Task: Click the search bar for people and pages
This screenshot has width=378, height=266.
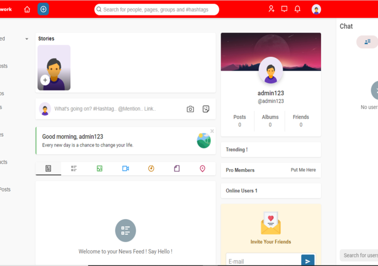Action: (157, 10)
